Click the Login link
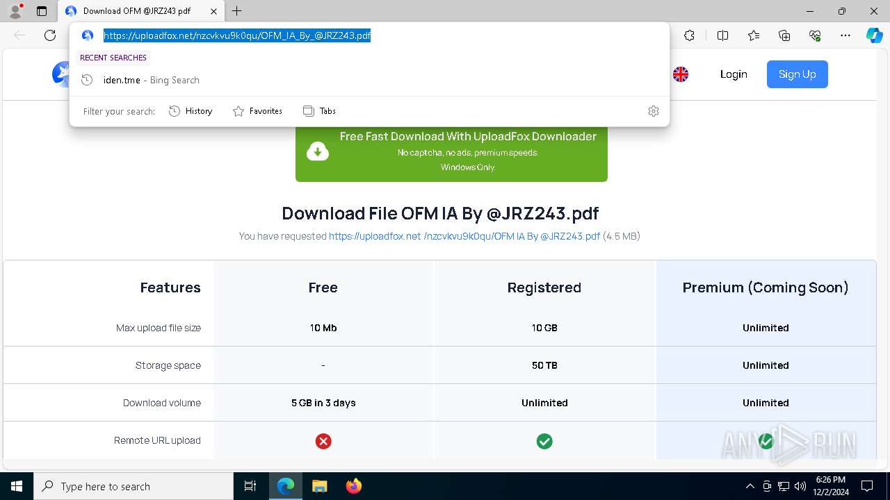The height and width of the screenshot is (500, 890). pyautogui.click(x=734, y=74)
